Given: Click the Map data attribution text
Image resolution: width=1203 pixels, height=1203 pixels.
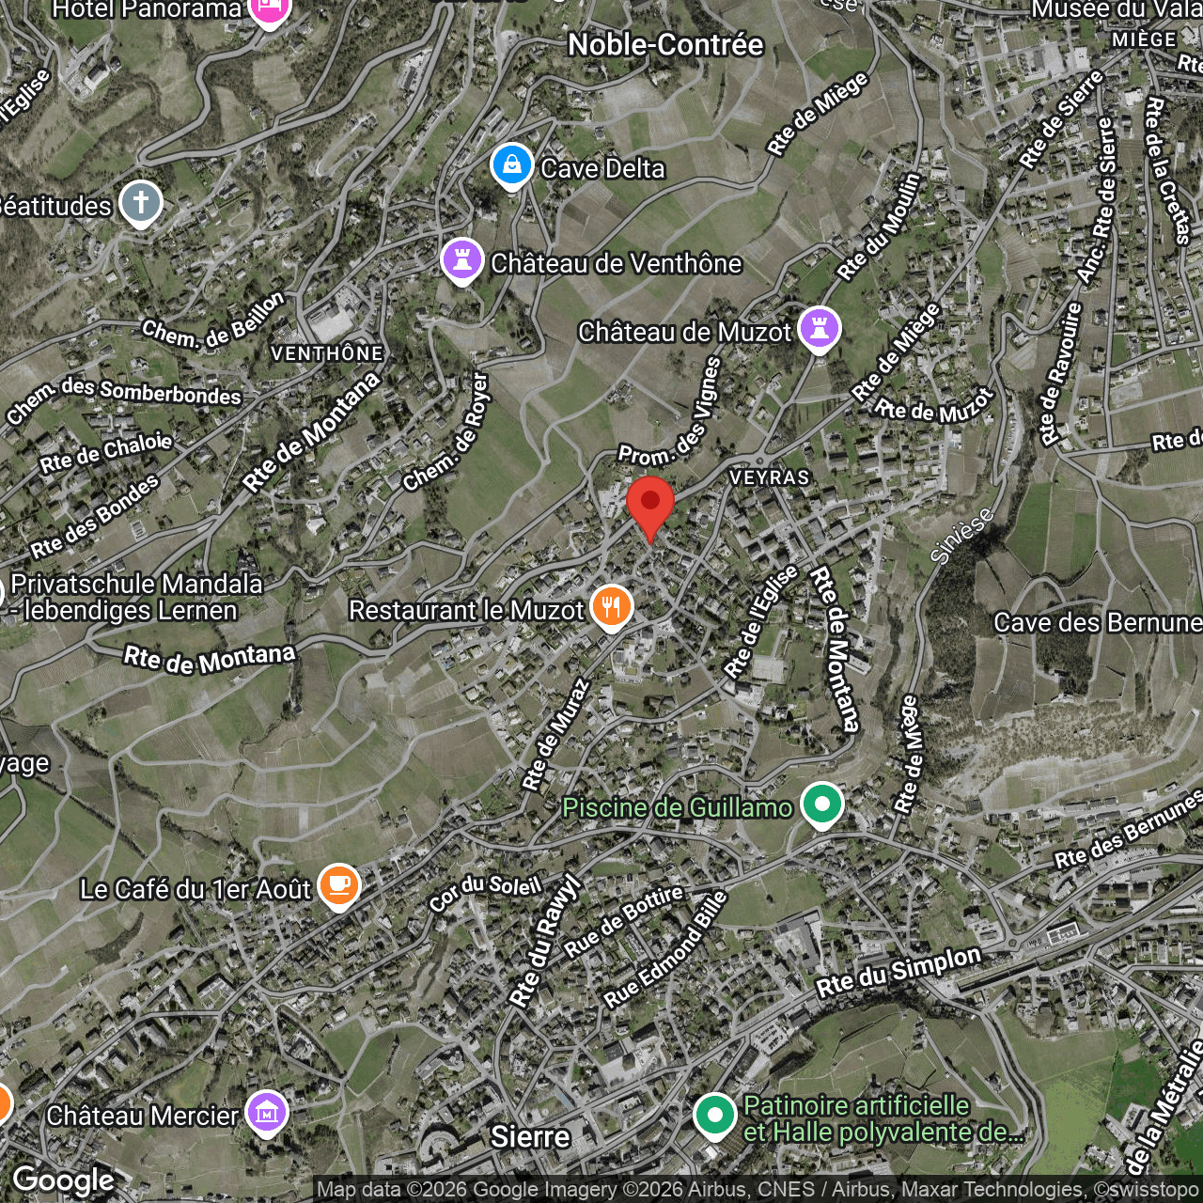Looking at the screenshot, I should click(757, 1190).
